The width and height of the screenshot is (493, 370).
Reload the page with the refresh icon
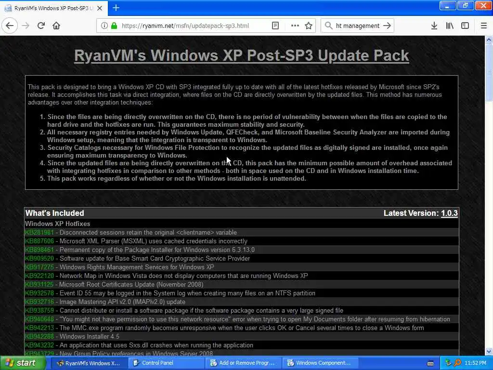(41, 26)
